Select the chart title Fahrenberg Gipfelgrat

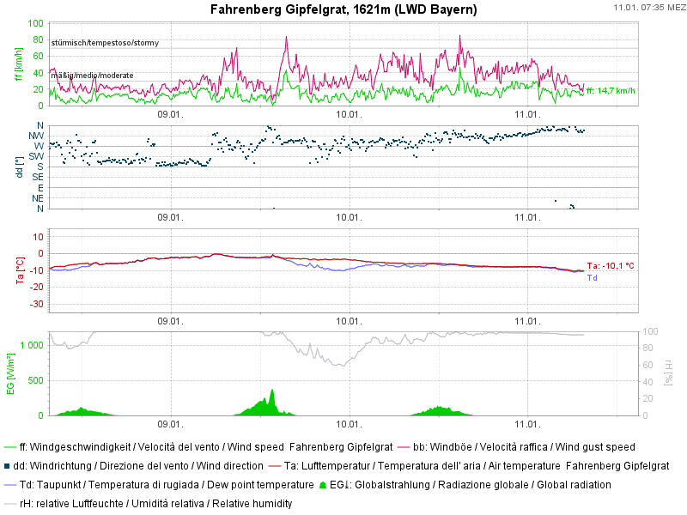(x=343, y=9)
